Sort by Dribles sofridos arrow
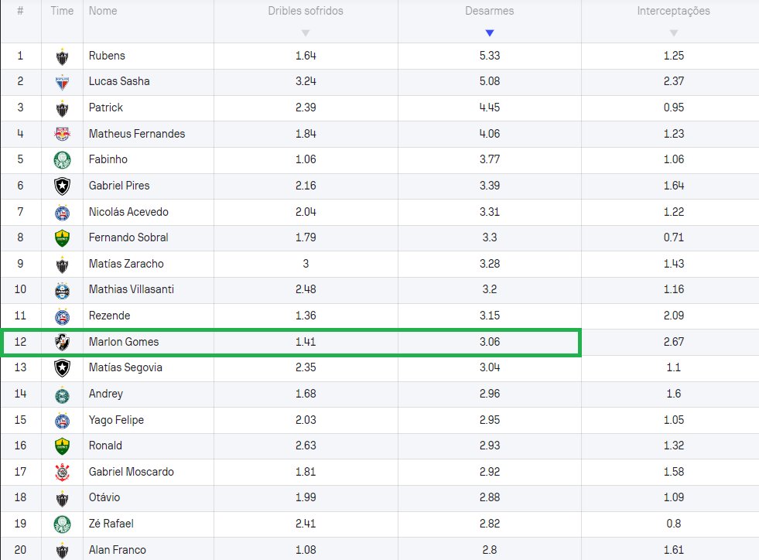The height and width of the screenshot is (560, 759). (x=306, y=32)
